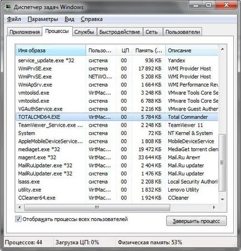Click the Total Commander description cell
Screen dimensions: 241x251
(x=188, y=117)
